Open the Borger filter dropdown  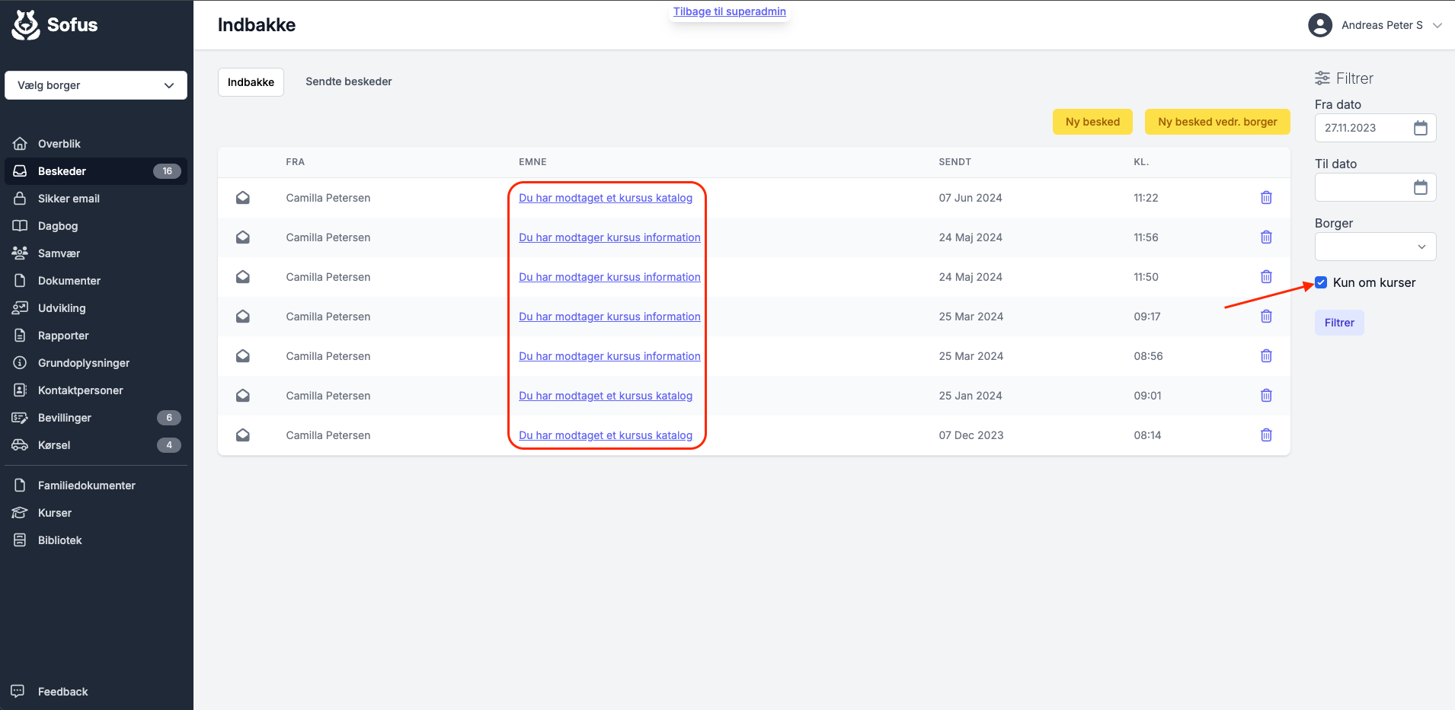point(1375,247)
